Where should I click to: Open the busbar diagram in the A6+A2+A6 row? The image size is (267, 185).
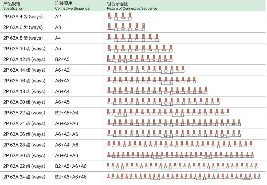pyautogui.click(x=174, y=123)
